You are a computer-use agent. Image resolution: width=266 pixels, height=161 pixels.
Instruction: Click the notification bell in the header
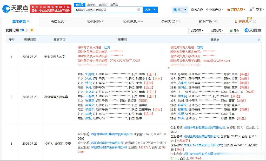click(251, 10)
